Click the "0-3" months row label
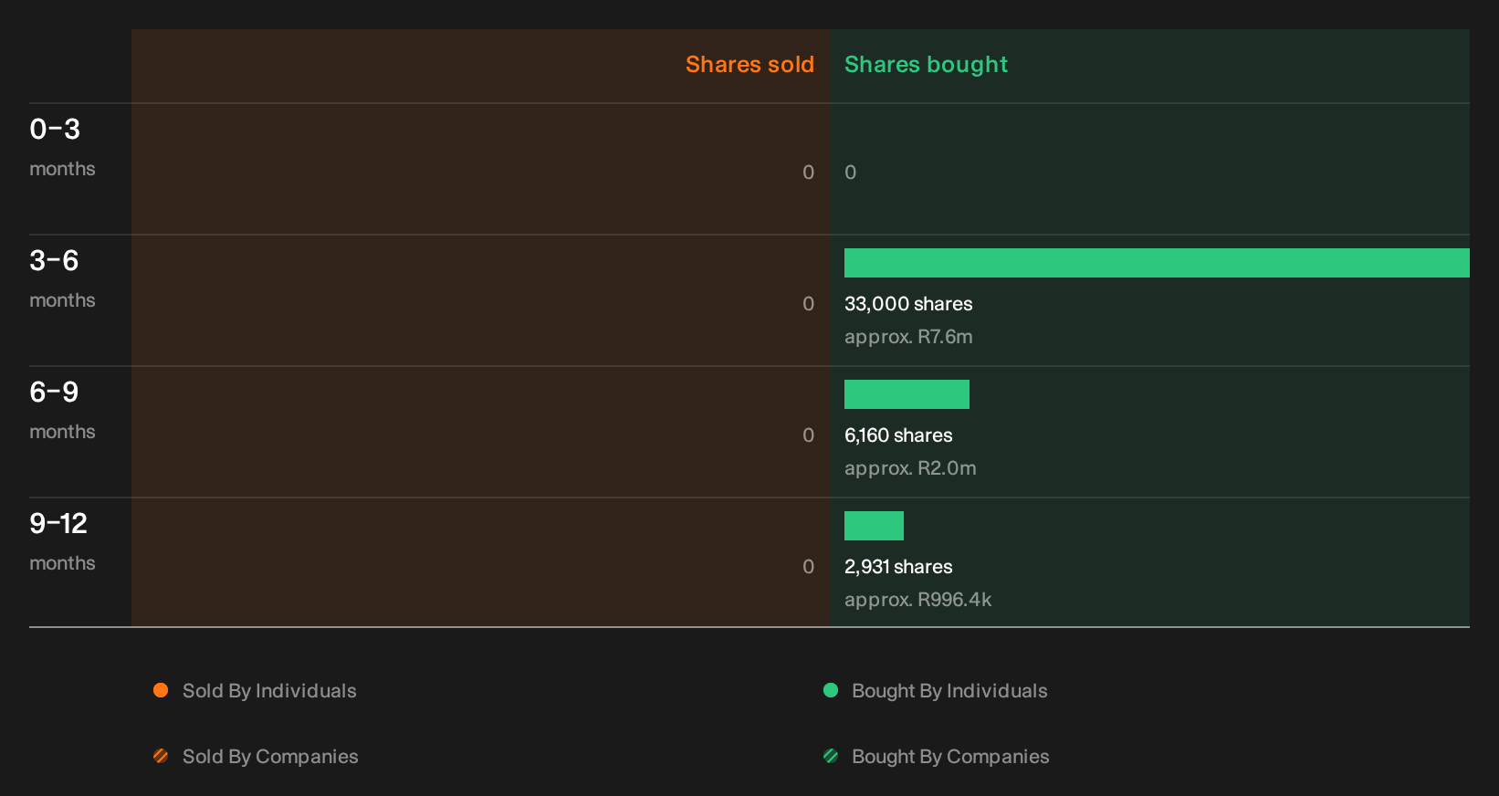Viewport: 1499px width, 796px height. pos(55,129)
